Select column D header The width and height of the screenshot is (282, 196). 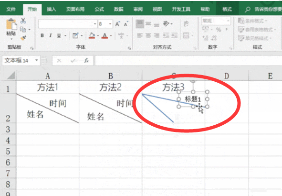click(227, 76)
